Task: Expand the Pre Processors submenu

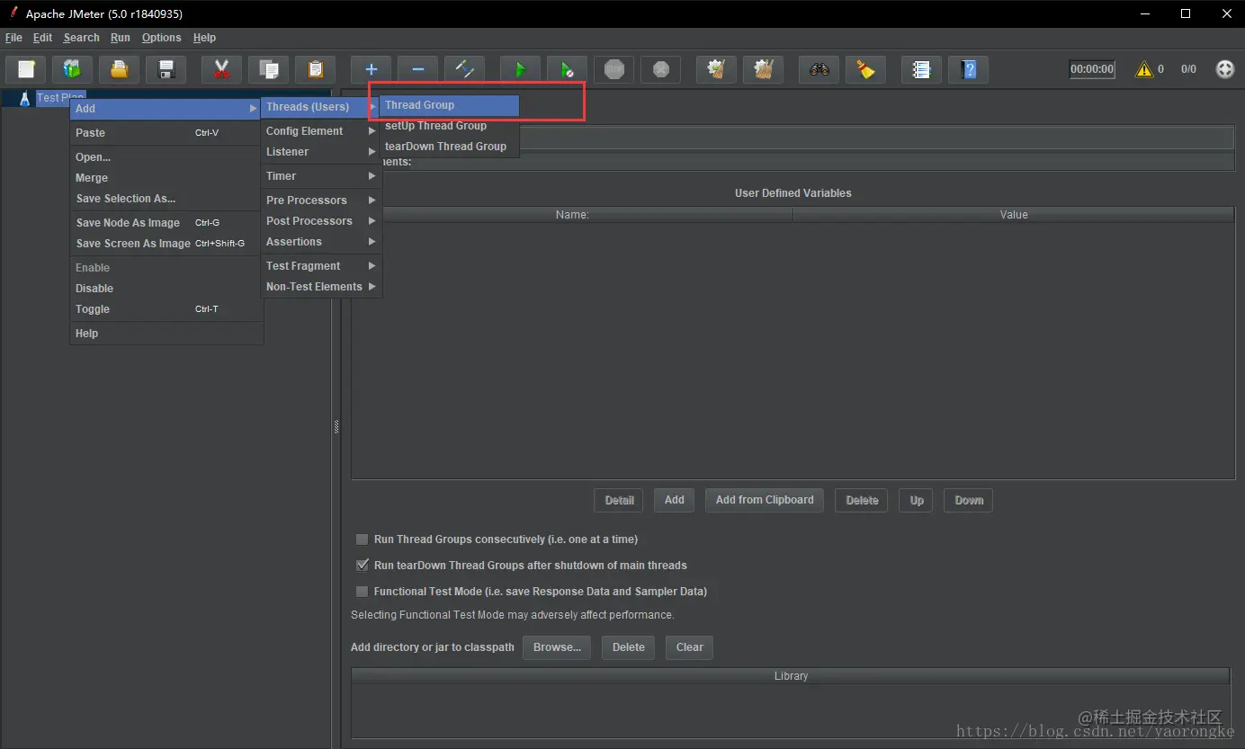Action: (321, 201)
